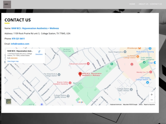Click Bachmann Park label on map

point(77,84)
